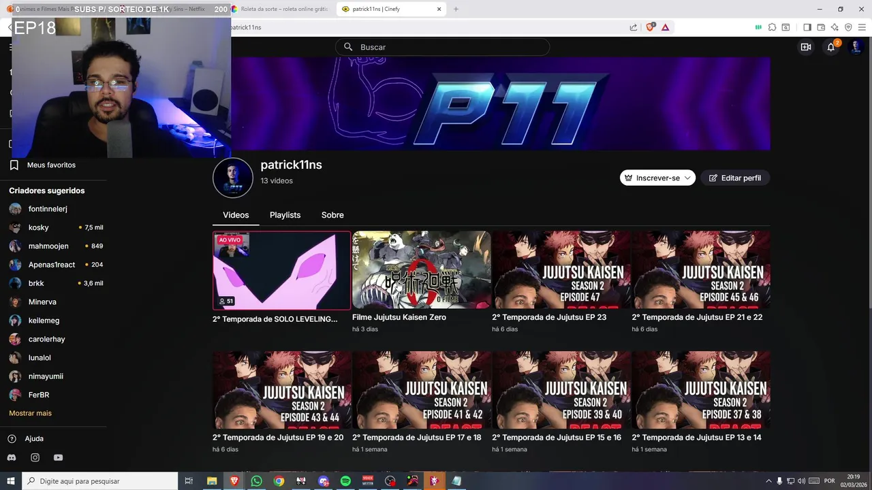
Task: Open creator Minerva
Action: coord(42,301)
